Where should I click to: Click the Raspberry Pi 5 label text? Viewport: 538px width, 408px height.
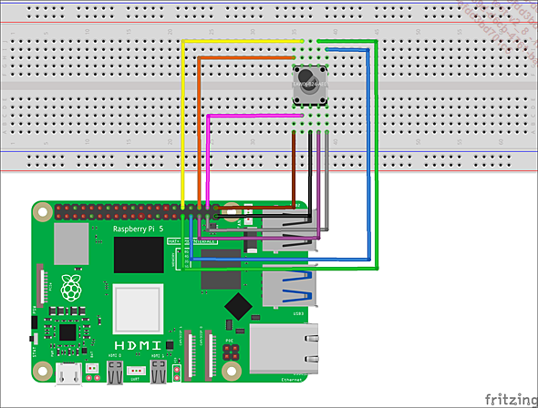[139, 229]
